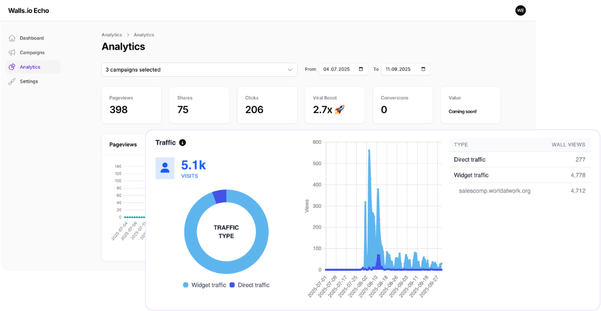The image size is (601, 311).
Task: Open the To date calendar picker icon
Action: [423, 69]
